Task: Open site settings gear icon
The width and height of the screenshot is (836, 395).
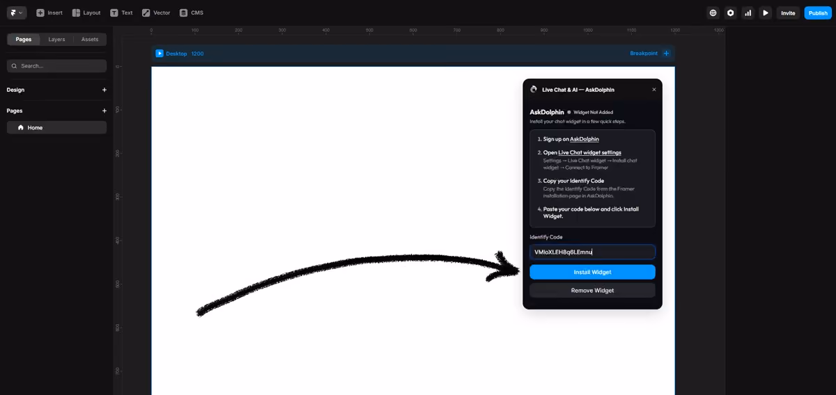Action: coord(730,13)
